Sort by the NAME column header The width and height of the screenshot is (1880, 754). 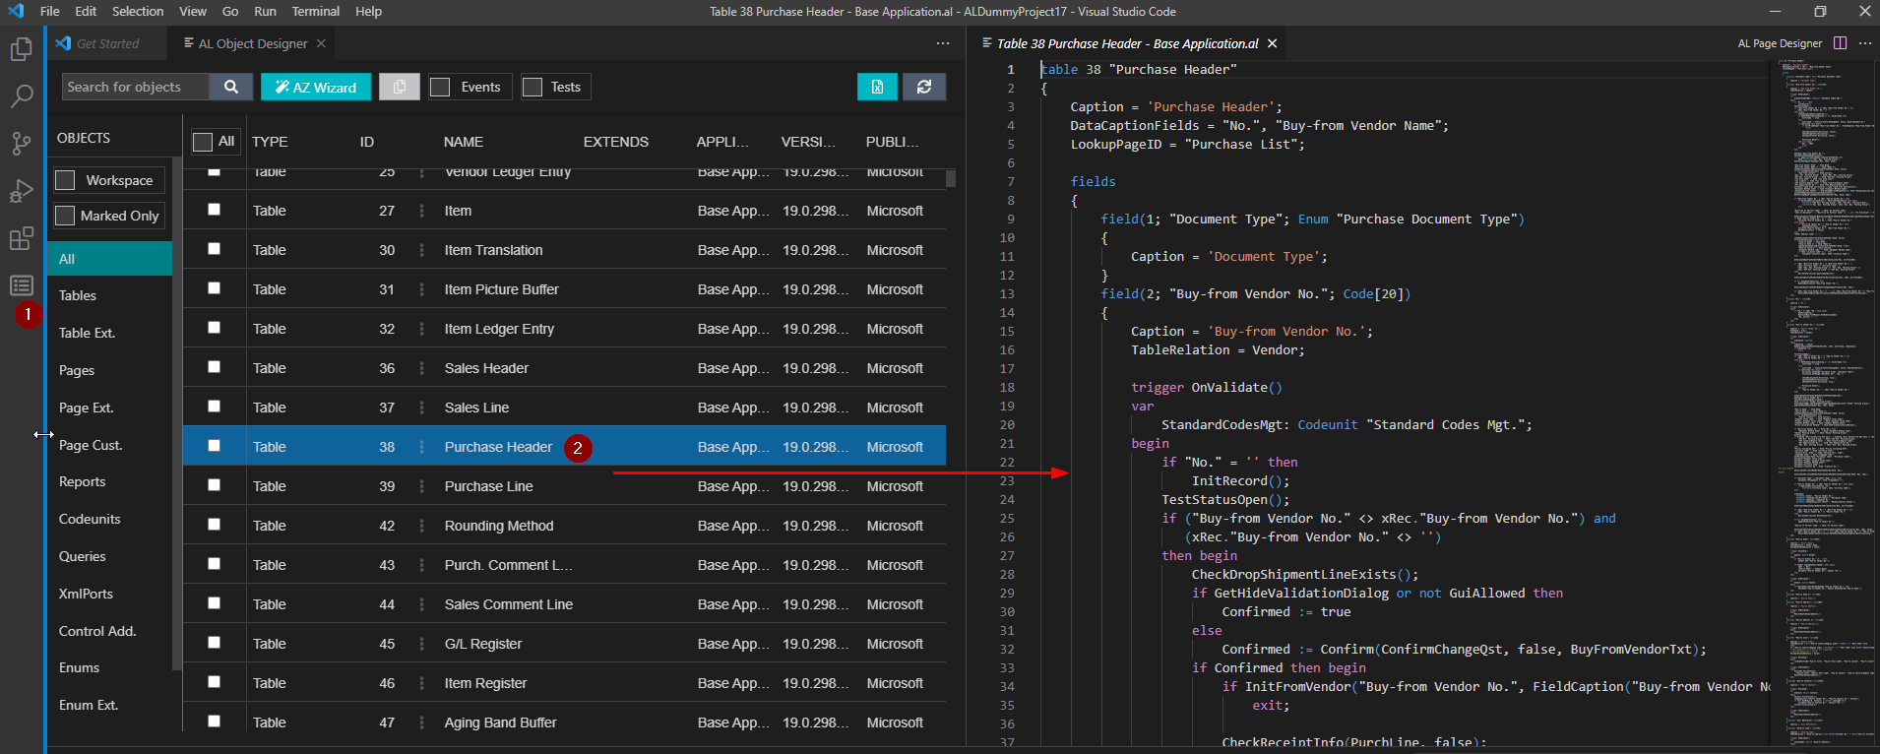point(464,142)
